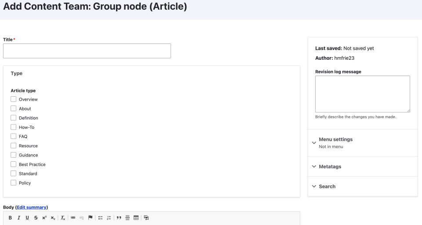The image size is (422, 225).
Task: Insert a link with the chain icon
Action: click(73, 218)
